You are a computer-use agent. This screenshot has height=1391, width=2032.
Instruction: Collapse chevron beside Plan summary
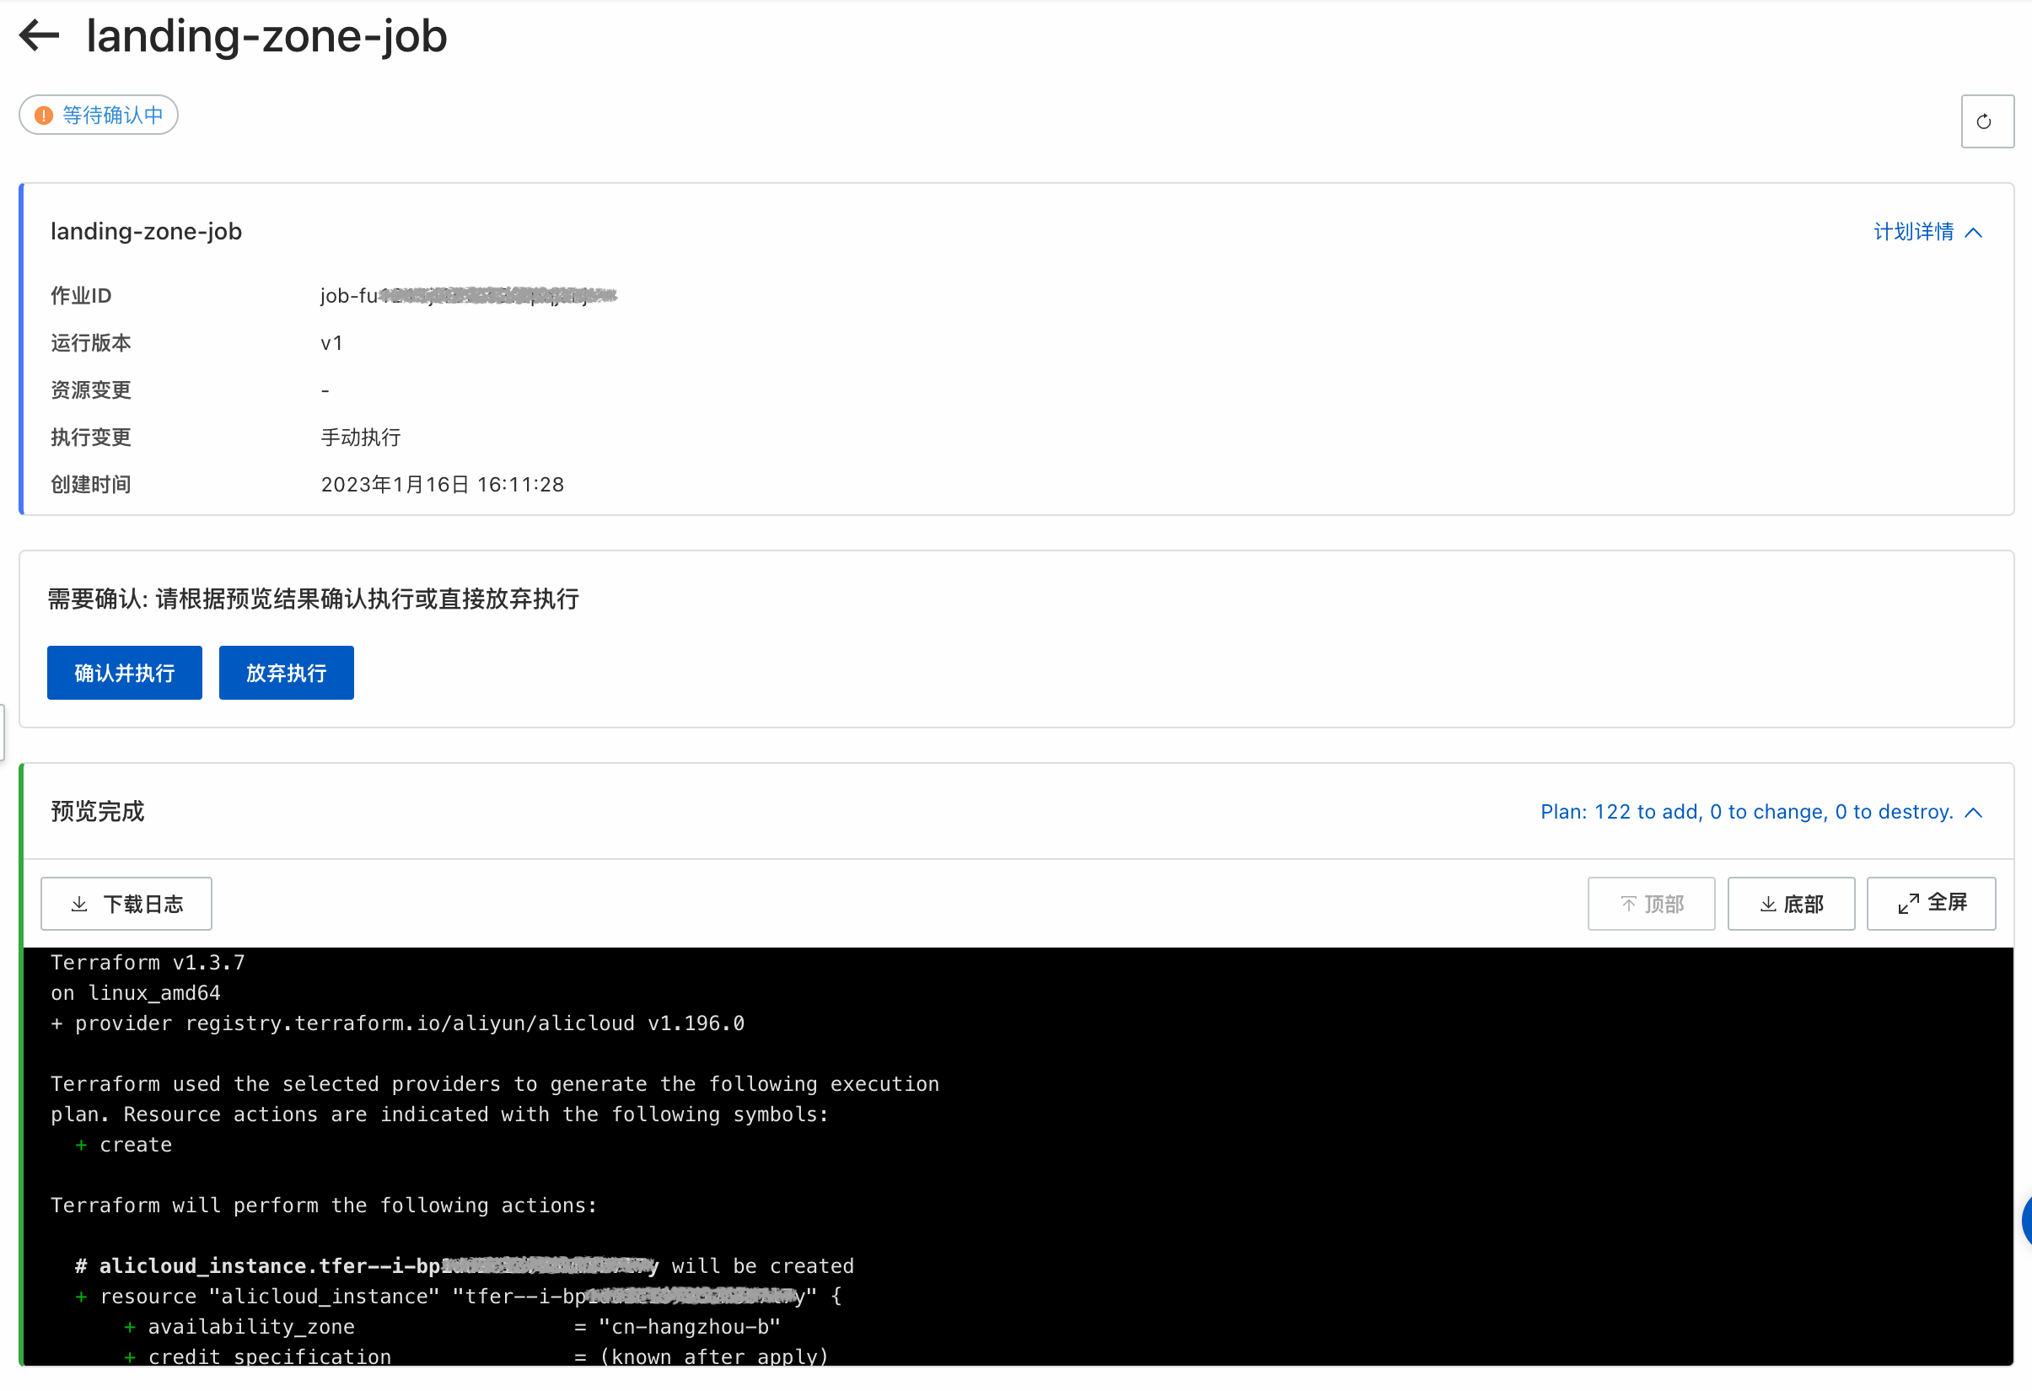1974,812
